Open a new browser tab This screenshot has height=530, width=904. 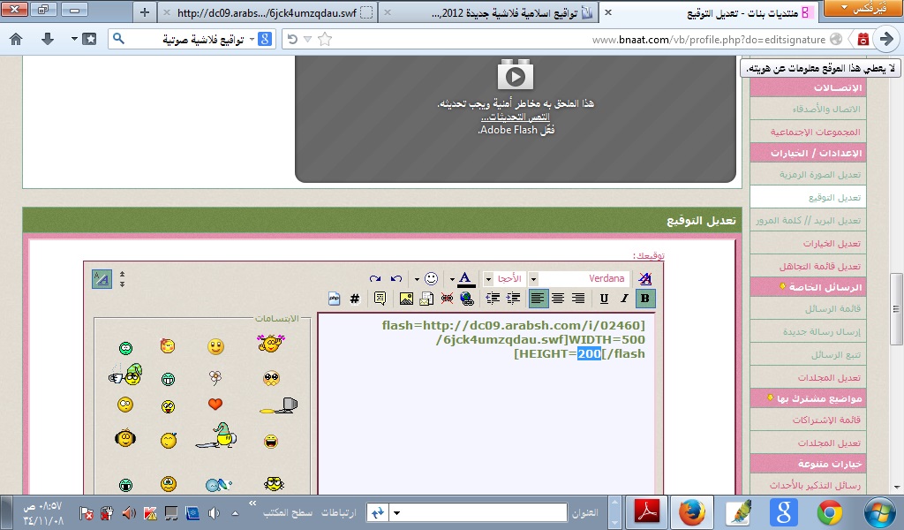(145, 12)
